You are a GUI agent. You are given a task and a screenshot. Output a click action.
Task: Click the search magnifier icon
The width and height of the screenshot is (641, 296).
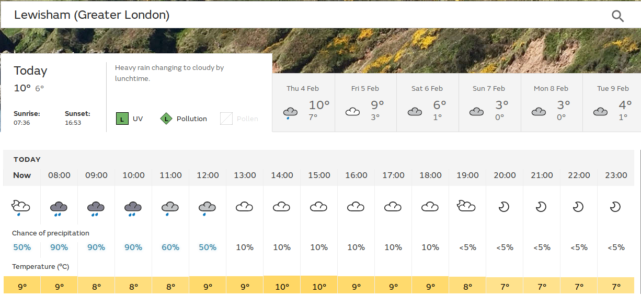point(617,16)
